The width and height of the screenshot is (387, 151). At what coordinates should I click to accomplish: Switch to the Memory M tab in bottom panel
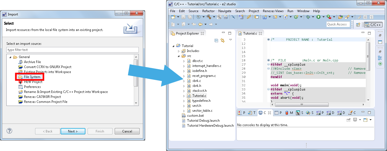(x=289, y=113)
